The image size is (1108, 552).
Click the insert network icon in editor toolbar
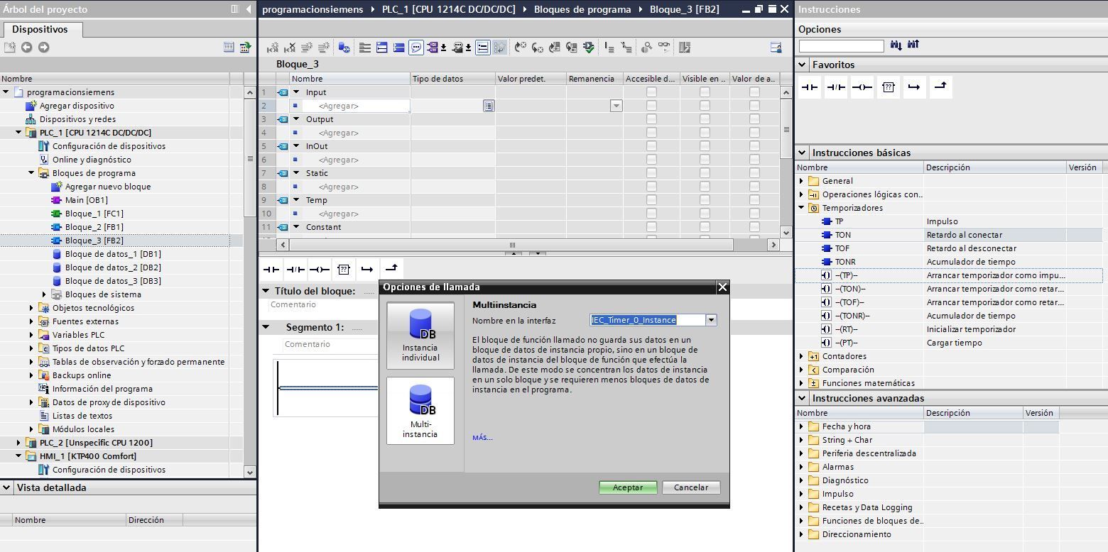click(272, 48)
